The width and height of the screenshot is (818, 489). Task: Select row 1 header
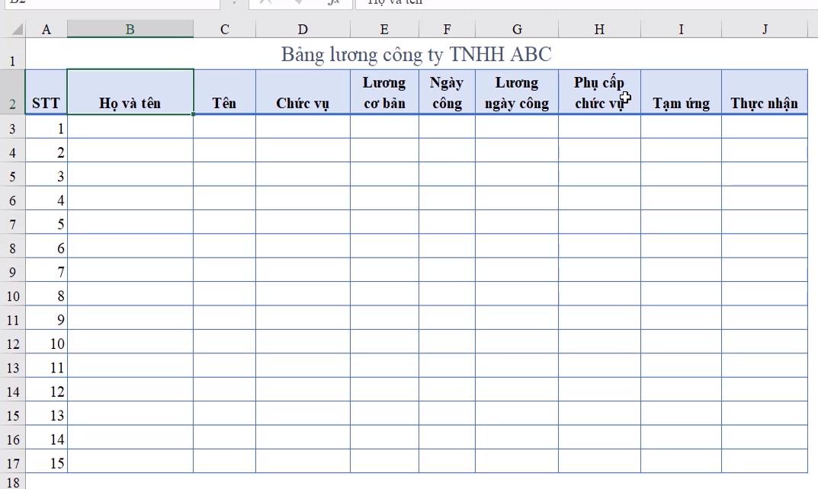click(12, 53)
